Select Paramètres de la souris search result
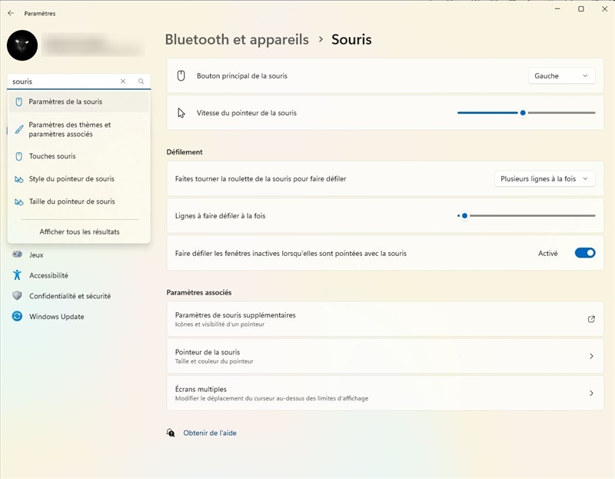 click(x=65, y=101)
